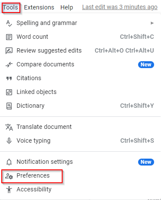Open the Extensions menu
The width and height of the screenshot is (161, 200).
coord(39,7)
